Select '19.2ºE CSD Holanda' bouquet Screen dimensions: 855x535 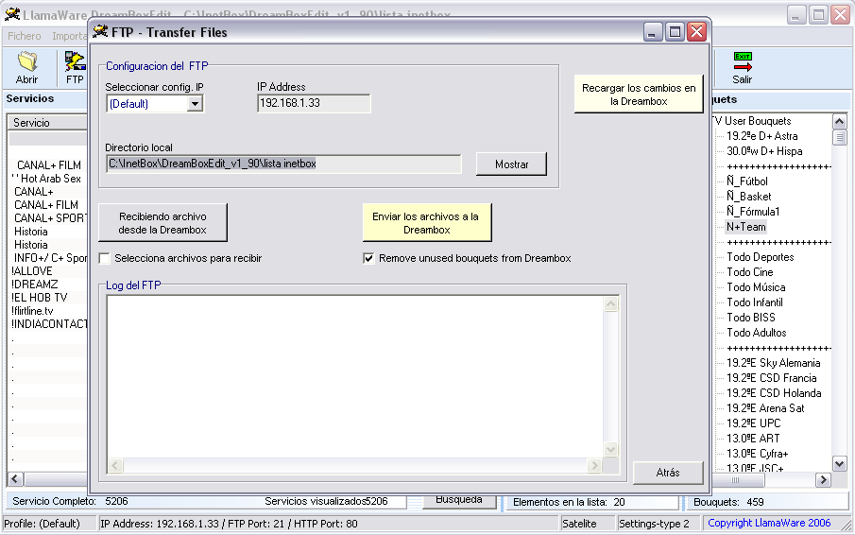tap(774, 393)
